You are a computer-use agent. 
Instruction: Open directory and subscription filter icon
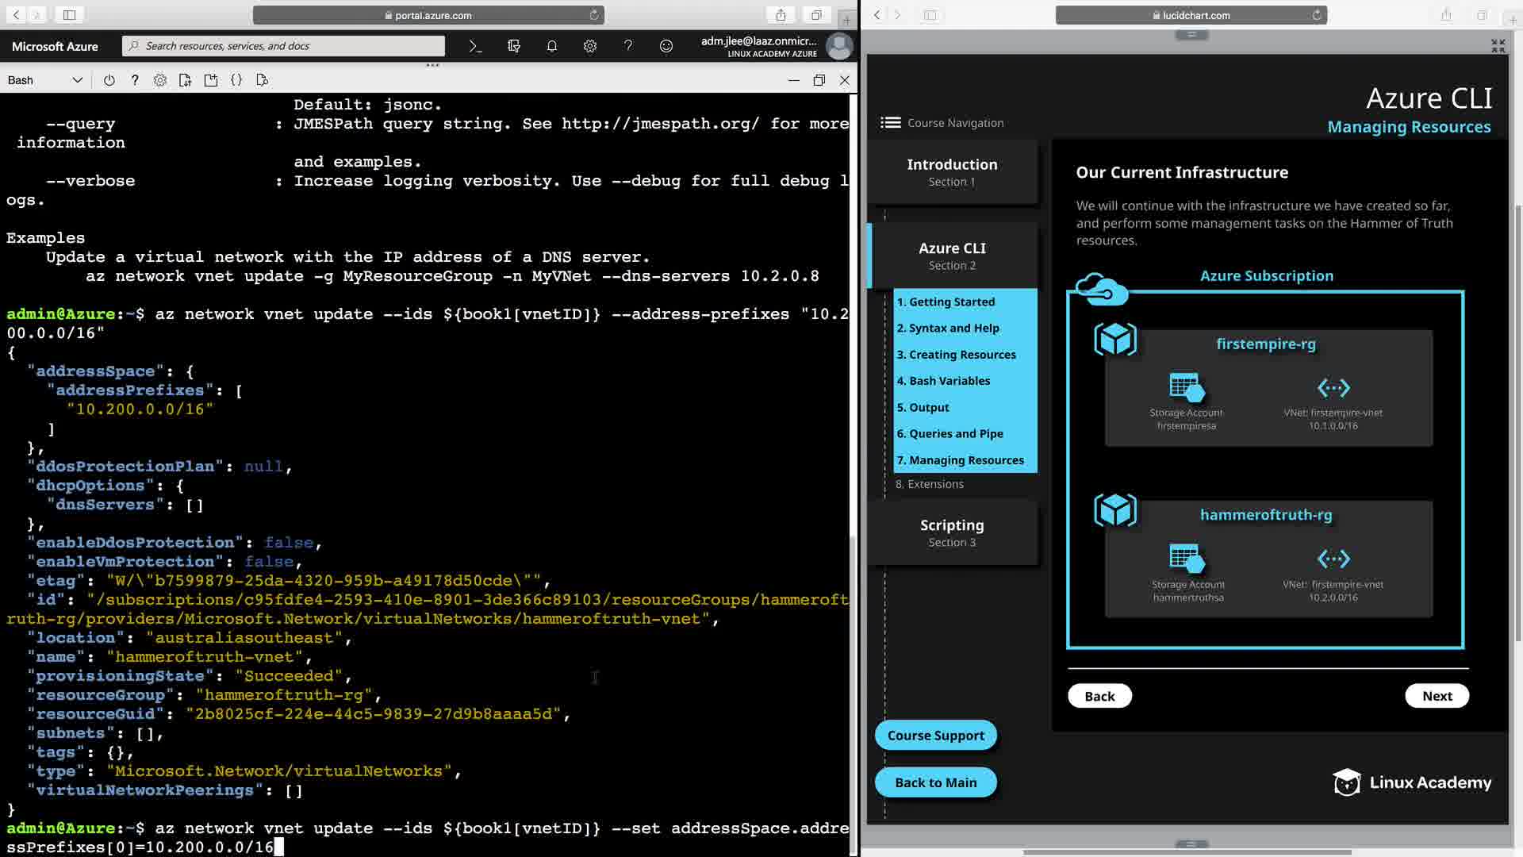tap(514, 46)
